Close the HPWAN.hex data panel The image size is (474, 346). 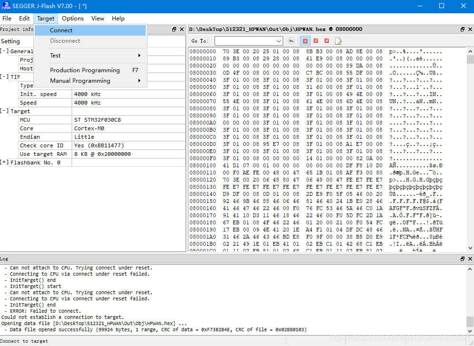point(470,29)
